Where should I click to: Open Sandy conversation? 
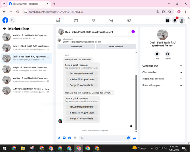[x=27, y=47]
